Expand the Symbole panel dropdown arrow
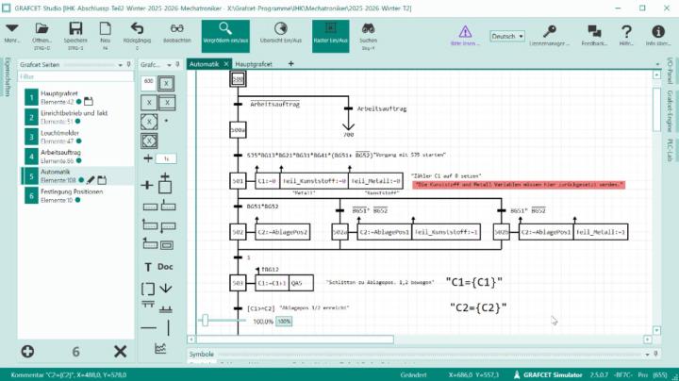This screenshot has width=679, height=381. coord(647,355)
